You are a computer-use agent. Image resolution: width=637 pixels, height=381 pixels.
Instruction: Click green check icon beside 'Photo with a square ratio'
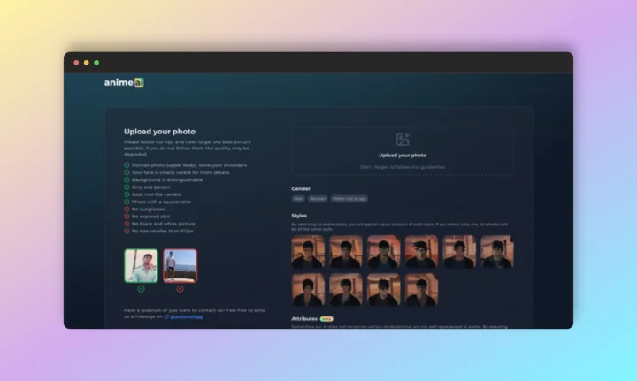[x=127, y=202]
